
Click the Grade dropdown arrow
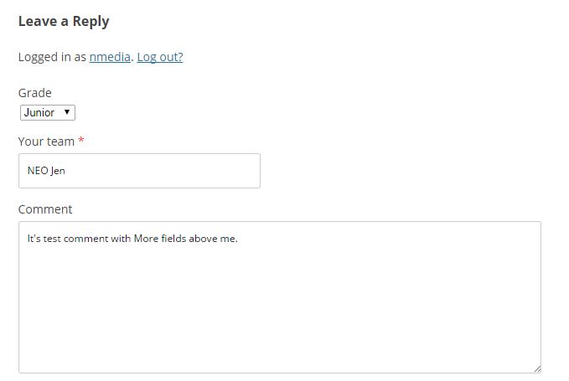pyautogui.click(x=67, y=112)
